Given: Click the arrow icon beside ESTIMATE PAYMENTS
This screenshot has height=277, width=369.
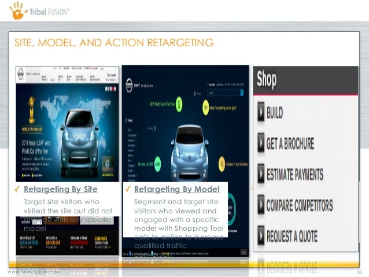Looking at the screenshot, I should (x=261, y=173).
